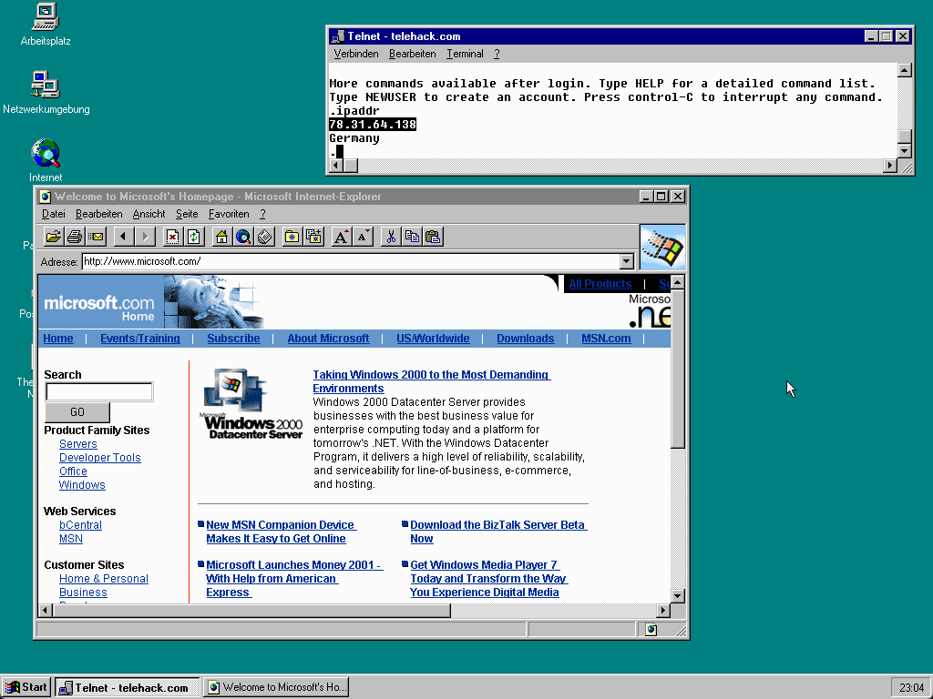The height and width of the screenshot is (699, 933).
Task: Open the About Microsoft link
Action: (x=328, y=339)
